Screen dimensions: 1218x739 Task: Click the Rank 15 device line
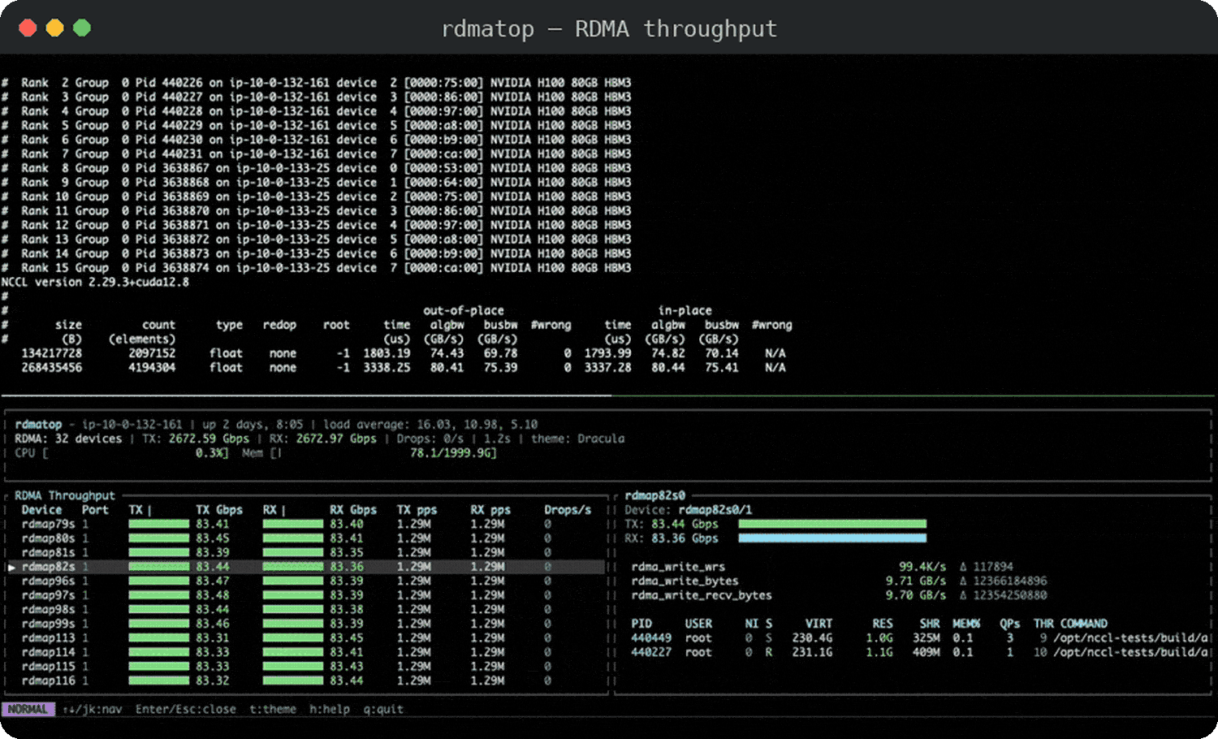click(x=317, y=268)
